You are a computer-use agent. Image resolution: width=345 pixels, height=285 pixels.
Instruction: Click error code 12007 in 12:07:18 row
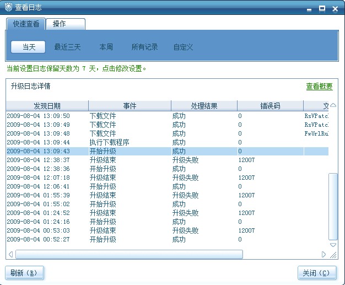tap(246, 178)
